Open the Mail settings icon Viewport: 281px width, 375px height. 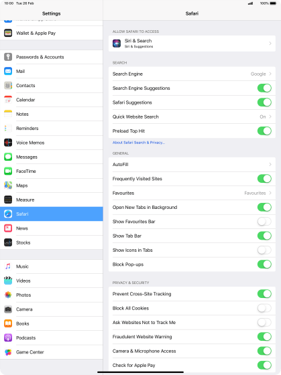[x=8, y=71]
